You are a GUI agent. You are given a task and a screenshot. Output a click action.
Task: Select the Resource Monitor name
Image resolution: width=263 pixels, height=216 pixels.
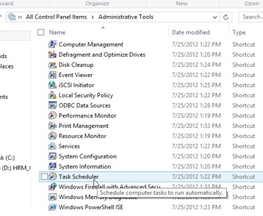point(82,136)
